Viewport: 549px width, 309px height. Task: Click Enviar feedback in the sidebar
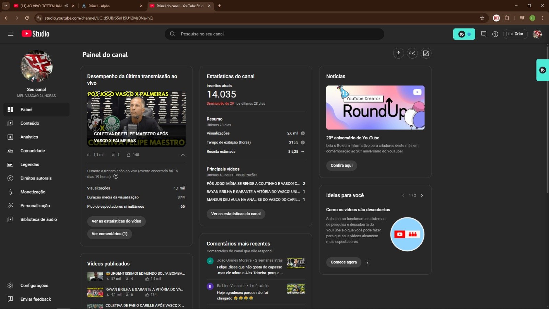pyautogui.click(x=36, y=299)
